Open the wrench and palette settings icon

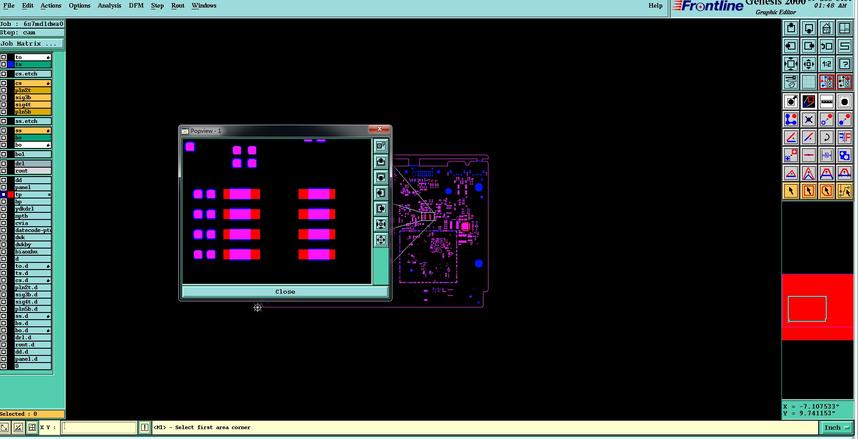pos(791,82)
